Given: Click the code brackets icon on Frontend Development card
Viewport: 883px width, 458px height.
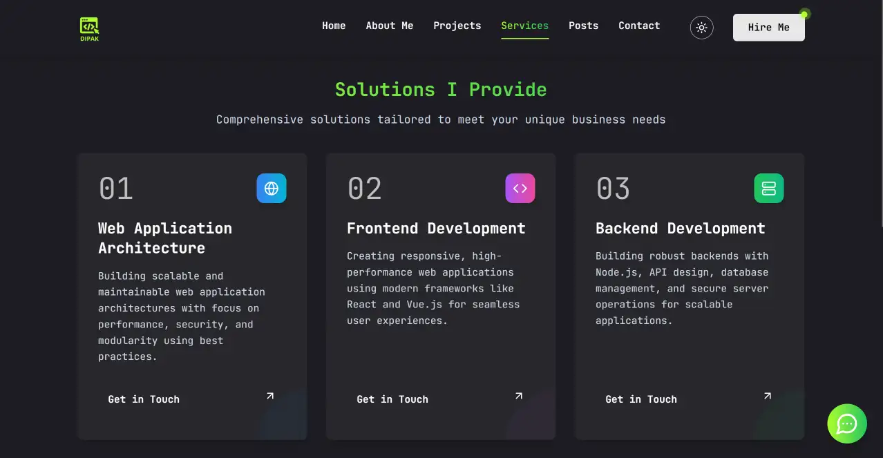Looking at the screenshot, I should coord(520,188).
